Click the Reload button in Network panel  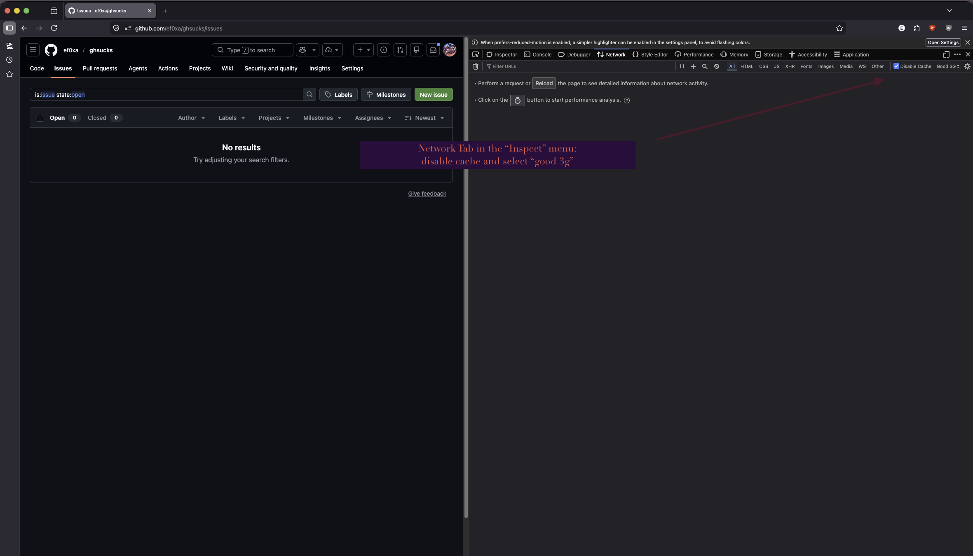point(544,83)
